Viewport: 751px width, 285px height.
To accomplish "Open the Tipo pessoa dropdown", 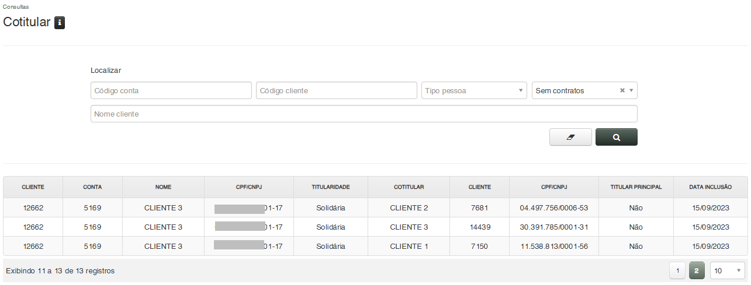I will click(x=473, y=90).
